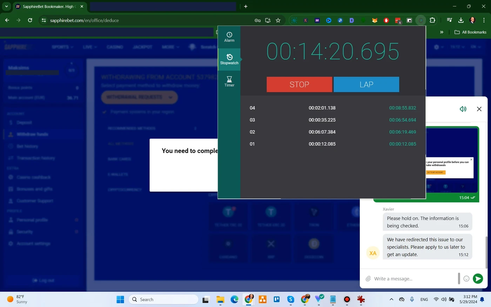Bookmark this page with star icon
Image resolution: width=491 pixels, height=307 pixels.
[278, 20]
